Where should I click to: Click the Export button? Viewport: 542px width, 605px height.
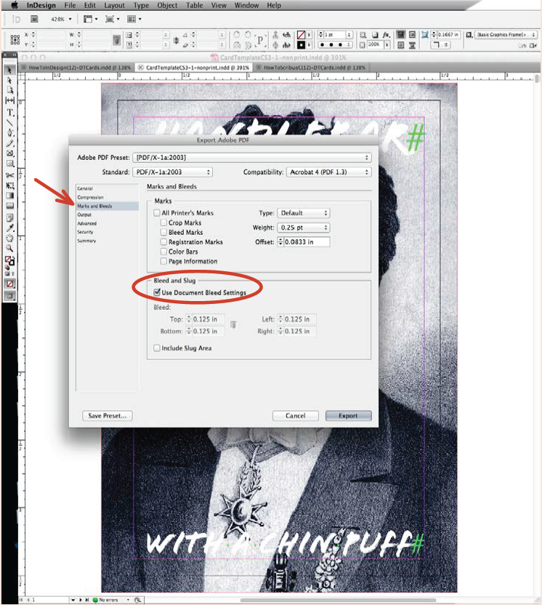point(349,416)
